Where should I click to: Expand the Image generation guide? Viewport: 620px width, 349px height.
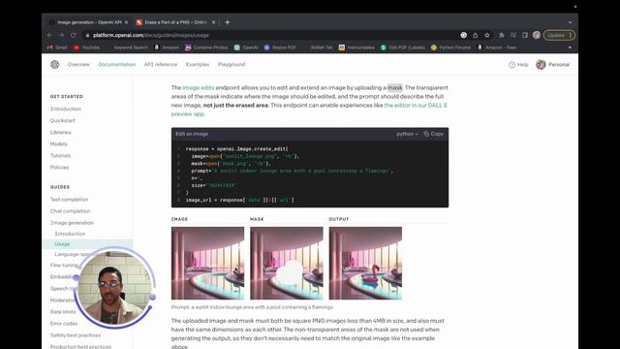[72, 223]
